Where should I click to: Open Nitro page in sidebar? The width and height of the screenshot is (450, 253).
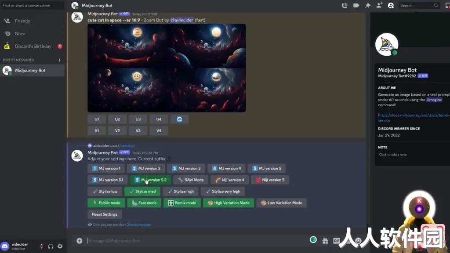pos(33,33)
